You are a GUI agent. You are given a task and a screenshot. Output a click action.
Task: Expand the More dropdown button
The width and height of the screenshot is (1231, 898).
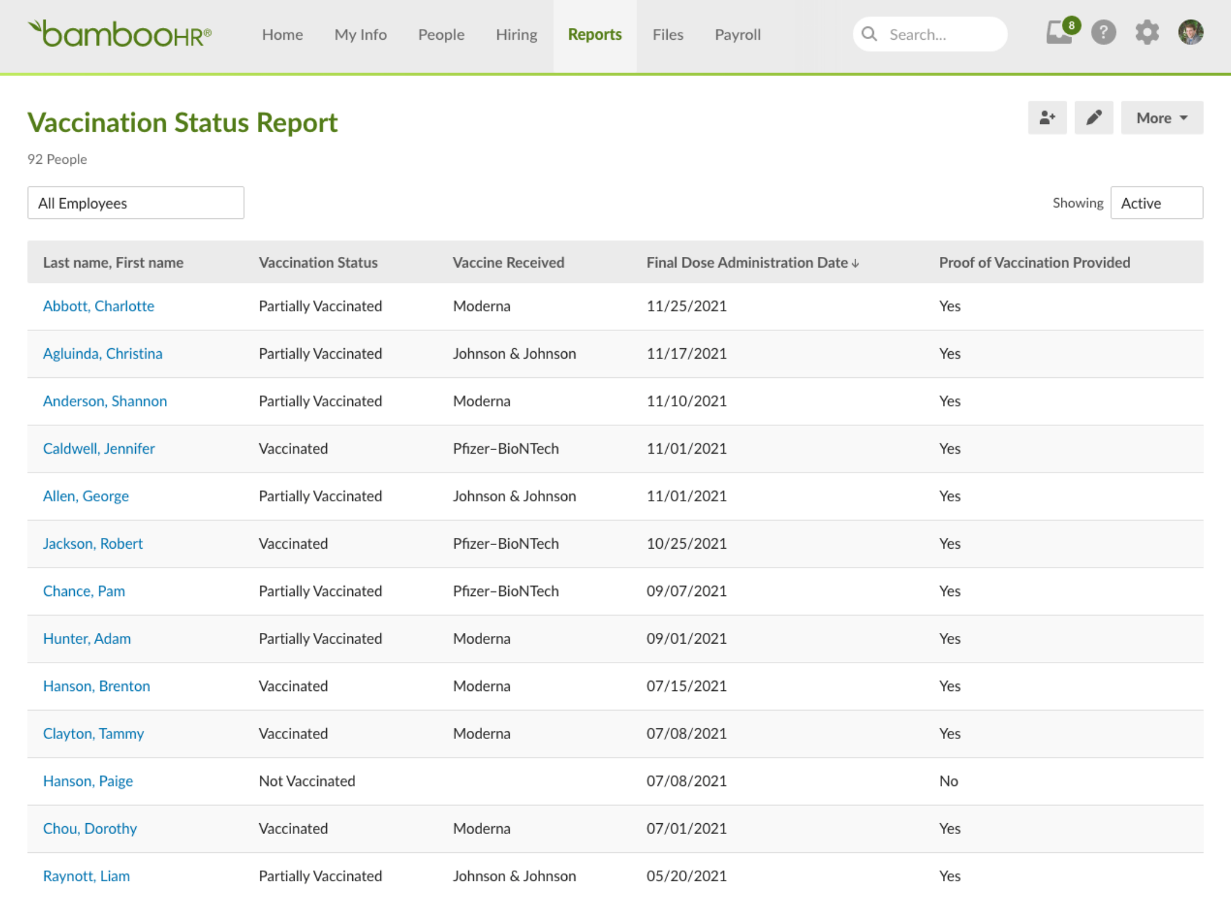click(1161, 117)
